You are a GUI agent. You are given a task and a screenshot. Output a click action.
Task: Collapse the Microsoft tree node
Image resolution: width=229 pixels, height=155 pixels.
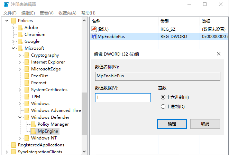[13, 48]
